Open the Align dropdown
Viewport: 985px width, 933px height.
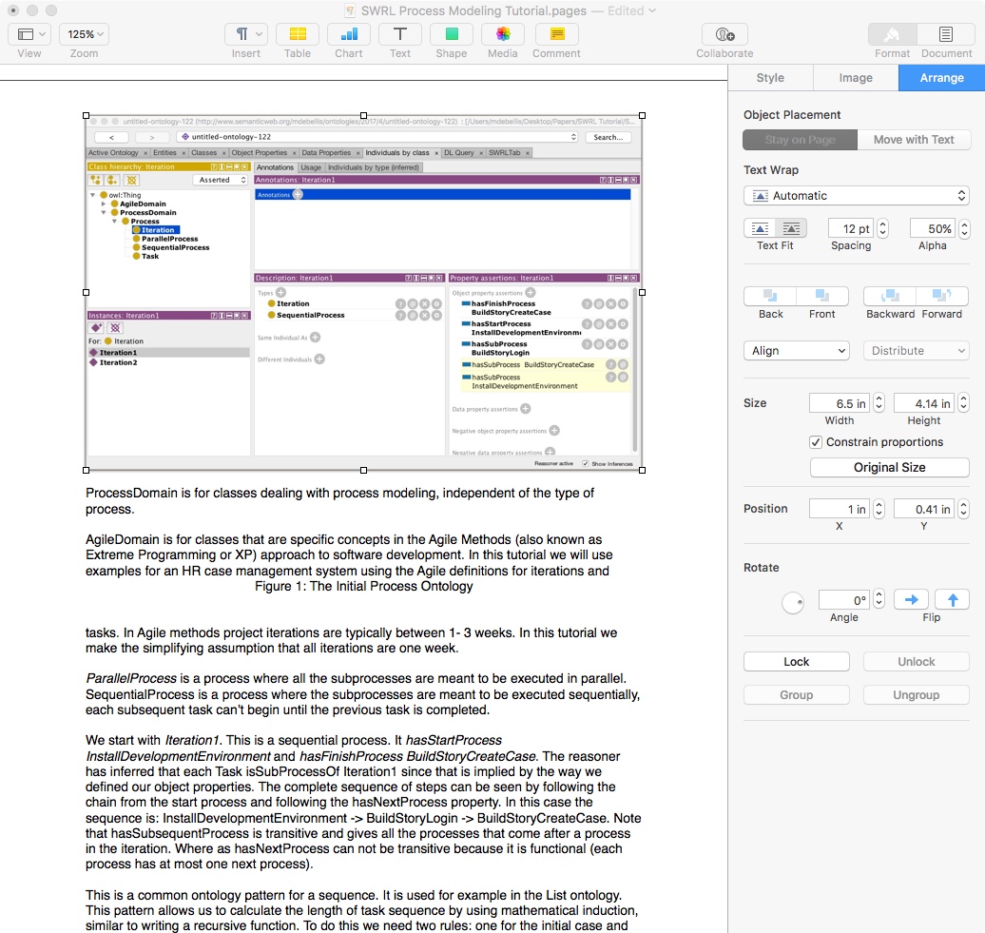click(x=796, y=351)
